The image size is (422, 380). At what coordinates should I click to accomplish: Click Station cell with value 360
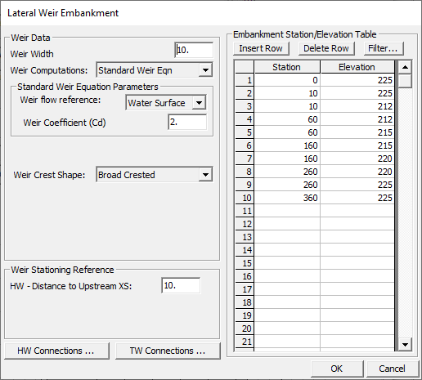pyautogui.click(x=287, y=198)
